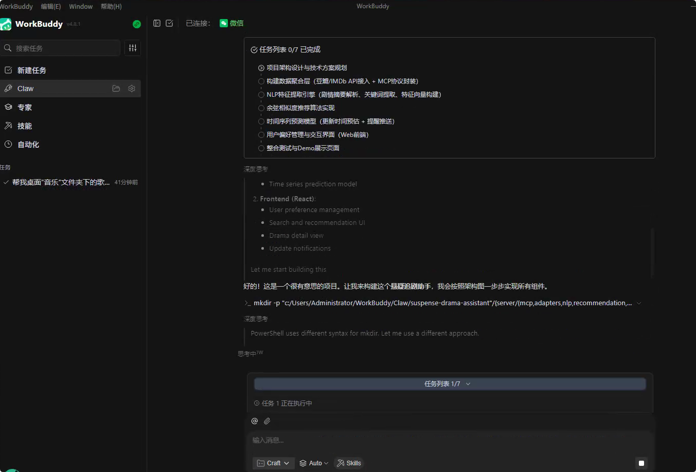
Task: Click the 搜索任务 search field
Action: (x=60, y=48)
